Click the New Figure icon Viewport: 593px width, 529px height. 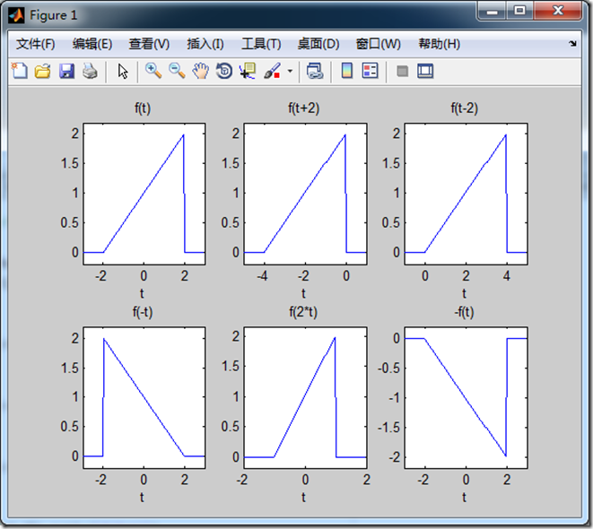pyautogui.click(x=19, y=71)
